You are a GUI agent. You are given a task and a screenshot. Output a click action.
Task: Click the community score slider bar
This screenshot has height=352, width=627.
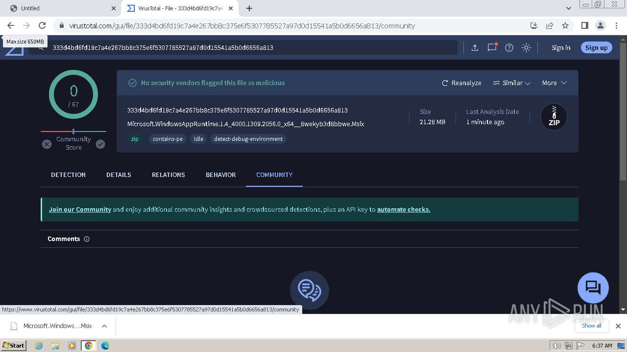click(x=73, y=132)
